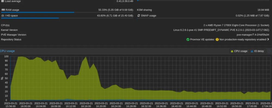Click the yellow repository warning icon
This screenshot has width=272, height=108.
point(217,39)
